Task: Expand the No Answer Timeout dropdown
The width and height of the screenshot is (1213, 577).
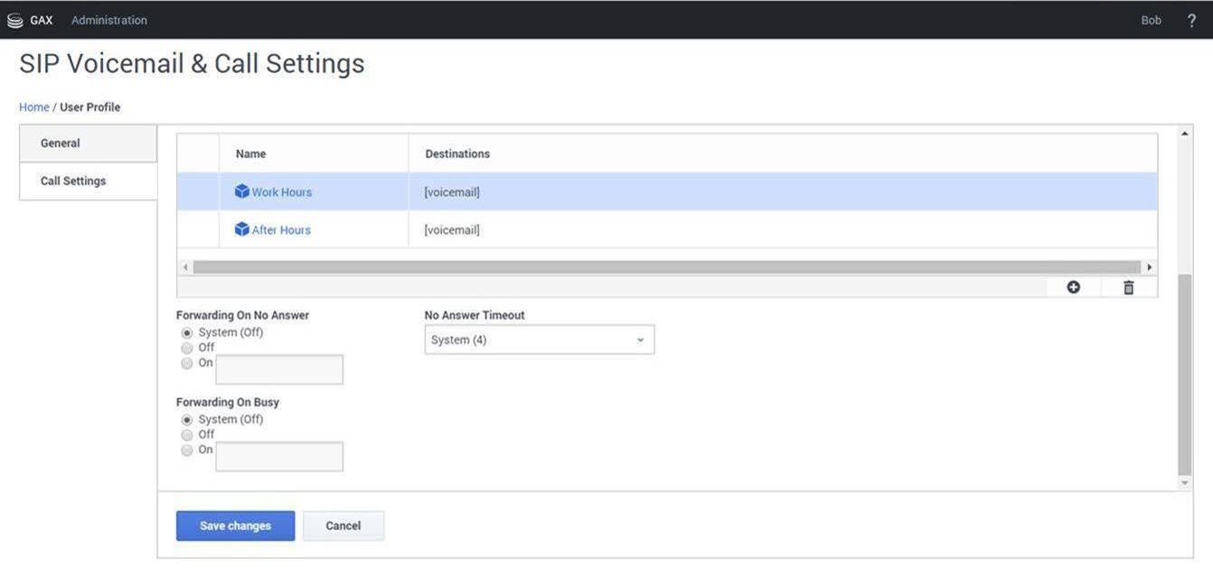Action: point(539,340)
